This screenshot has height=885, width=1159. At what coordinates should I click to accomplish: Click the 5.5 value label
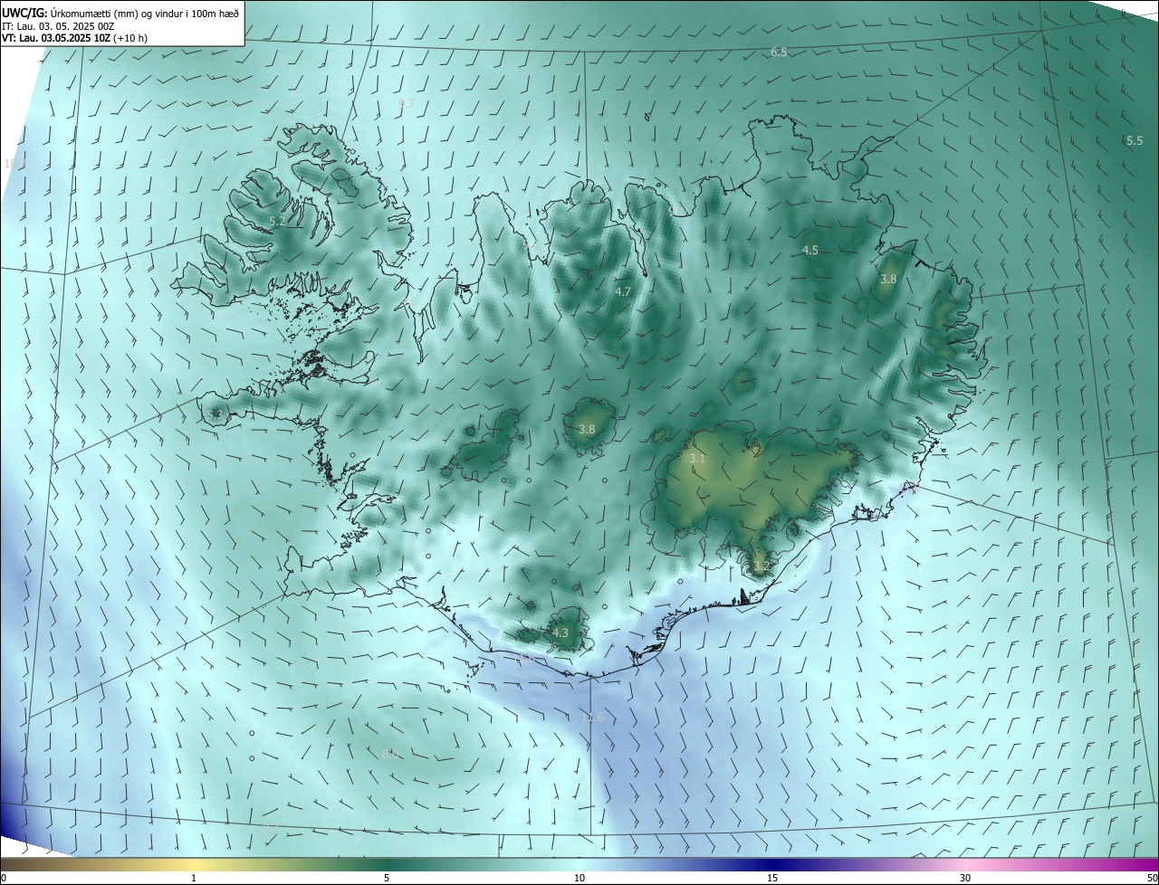[1135, 141]
